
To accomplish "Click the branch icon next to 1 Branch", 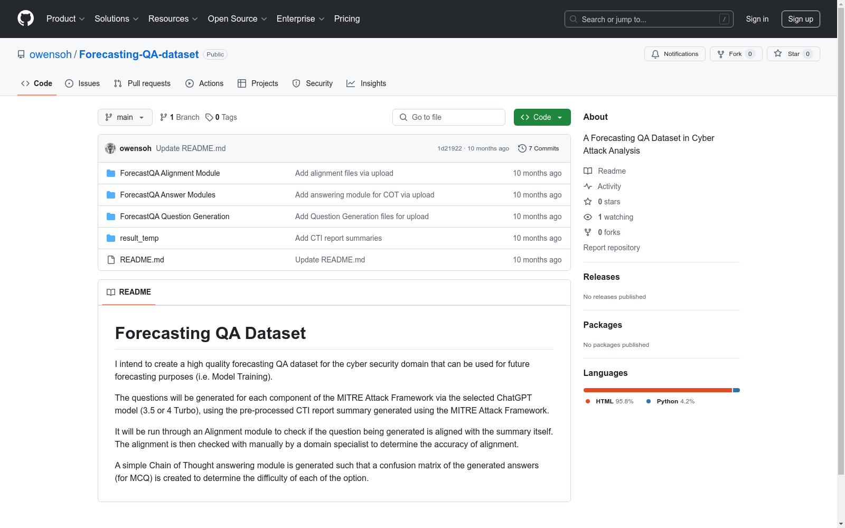I will [164, 117].
